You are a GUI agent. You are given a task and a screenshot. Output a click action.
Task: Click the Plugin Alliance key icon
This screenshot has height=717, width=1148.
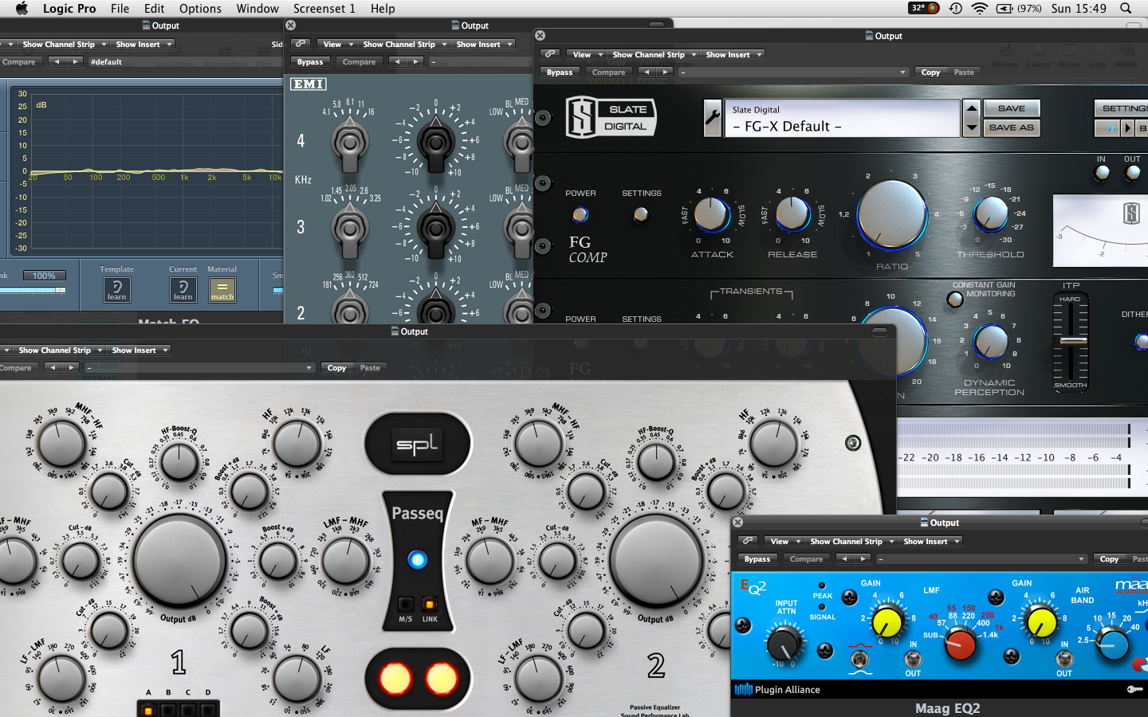1135,689
